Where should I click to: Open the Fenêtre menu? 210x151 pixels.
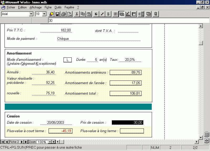(x=69, y=7)
